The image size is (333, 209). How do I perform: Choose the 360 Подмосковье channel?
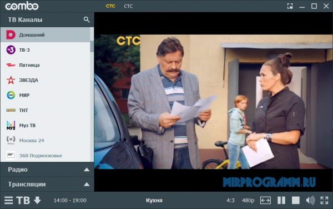46,156
